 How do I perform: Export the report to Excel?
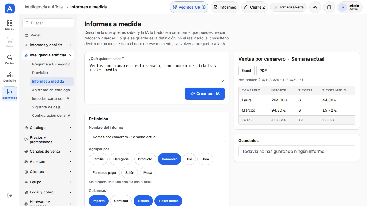[x=246, y=71]
